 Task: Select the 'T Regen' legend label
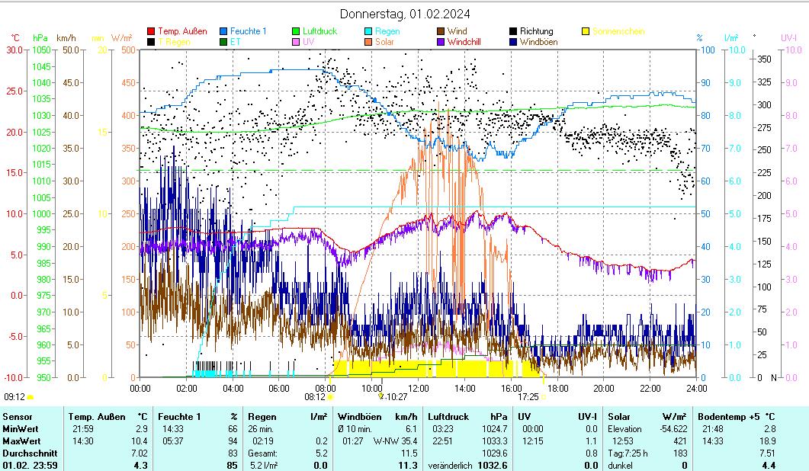point(175,43)
